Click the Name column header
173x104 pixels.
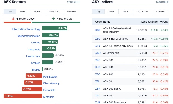point(107,22)
